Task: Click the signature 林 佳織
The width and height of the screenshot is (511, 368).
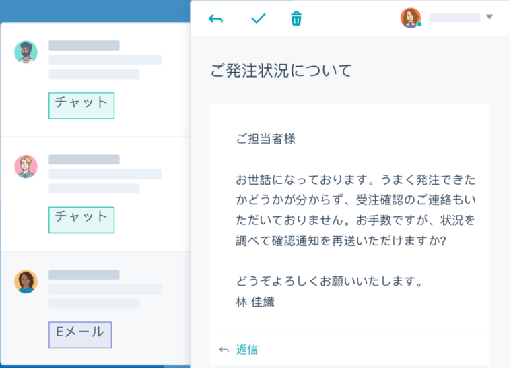Action: (255, 302)
